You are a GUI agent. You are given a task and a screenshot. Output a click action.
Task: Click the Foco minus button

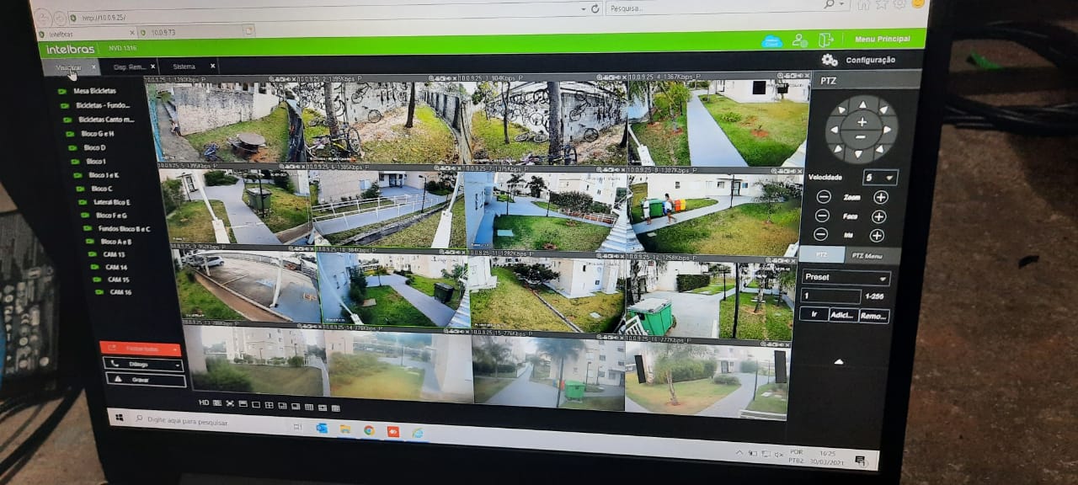[x=822, y=216]
